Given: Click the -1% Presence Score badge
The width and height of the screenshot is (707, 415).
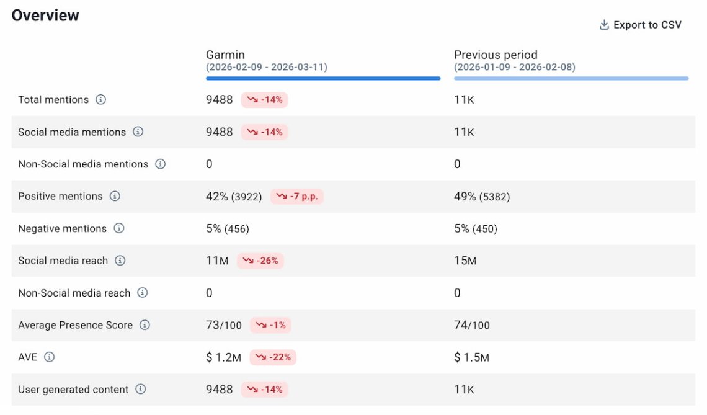Looking at the screenshot, I should pos(270,325).
